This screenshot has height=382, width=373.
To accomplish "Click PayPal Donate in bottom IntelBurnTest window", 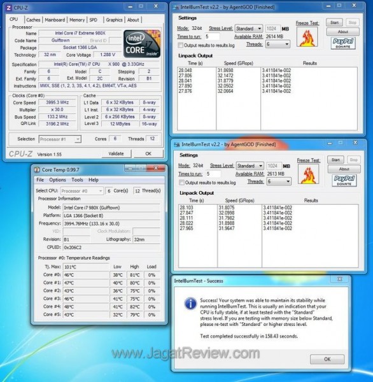I will (344, 181).
